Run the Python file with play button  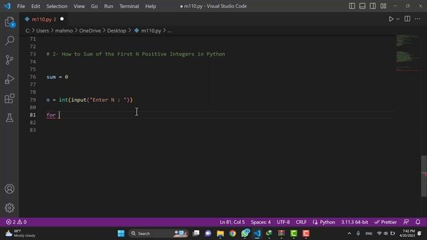click(x=391, y=19)
